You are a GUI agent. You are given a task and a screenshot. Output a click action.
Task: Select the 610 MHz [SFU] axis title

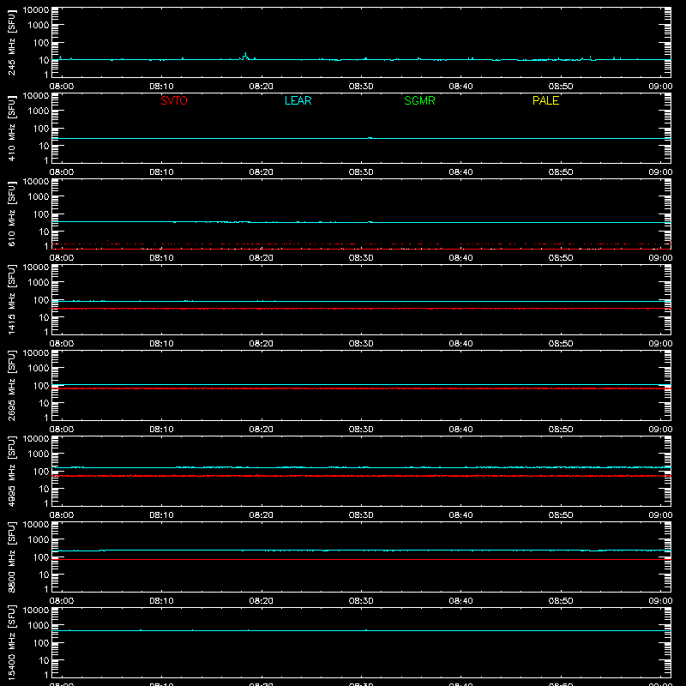tap(11, 214)
